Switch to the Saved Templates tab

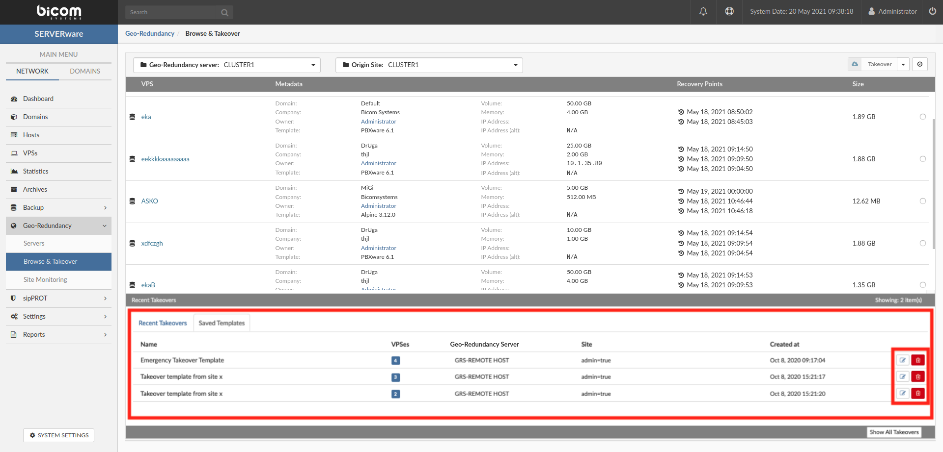point(222,323)
